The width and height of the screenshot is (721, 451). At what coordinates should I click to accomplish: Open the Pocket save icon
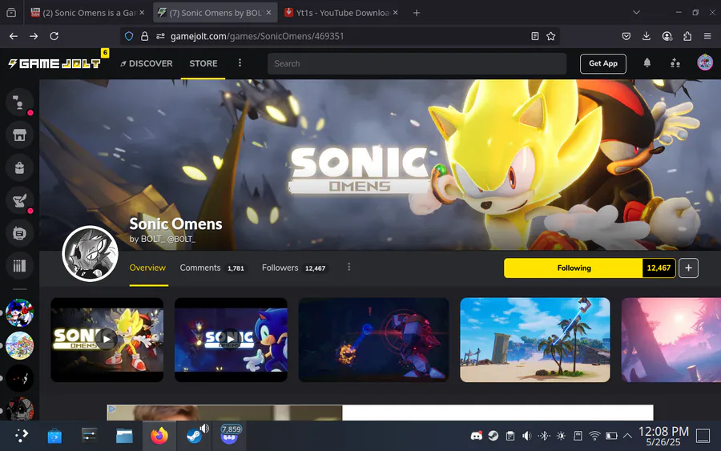[626, 36]
